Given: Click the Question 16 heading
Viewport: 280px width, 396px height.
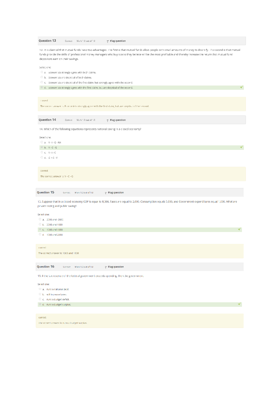Looking at the screenshot, I should [x=45, y=266].
